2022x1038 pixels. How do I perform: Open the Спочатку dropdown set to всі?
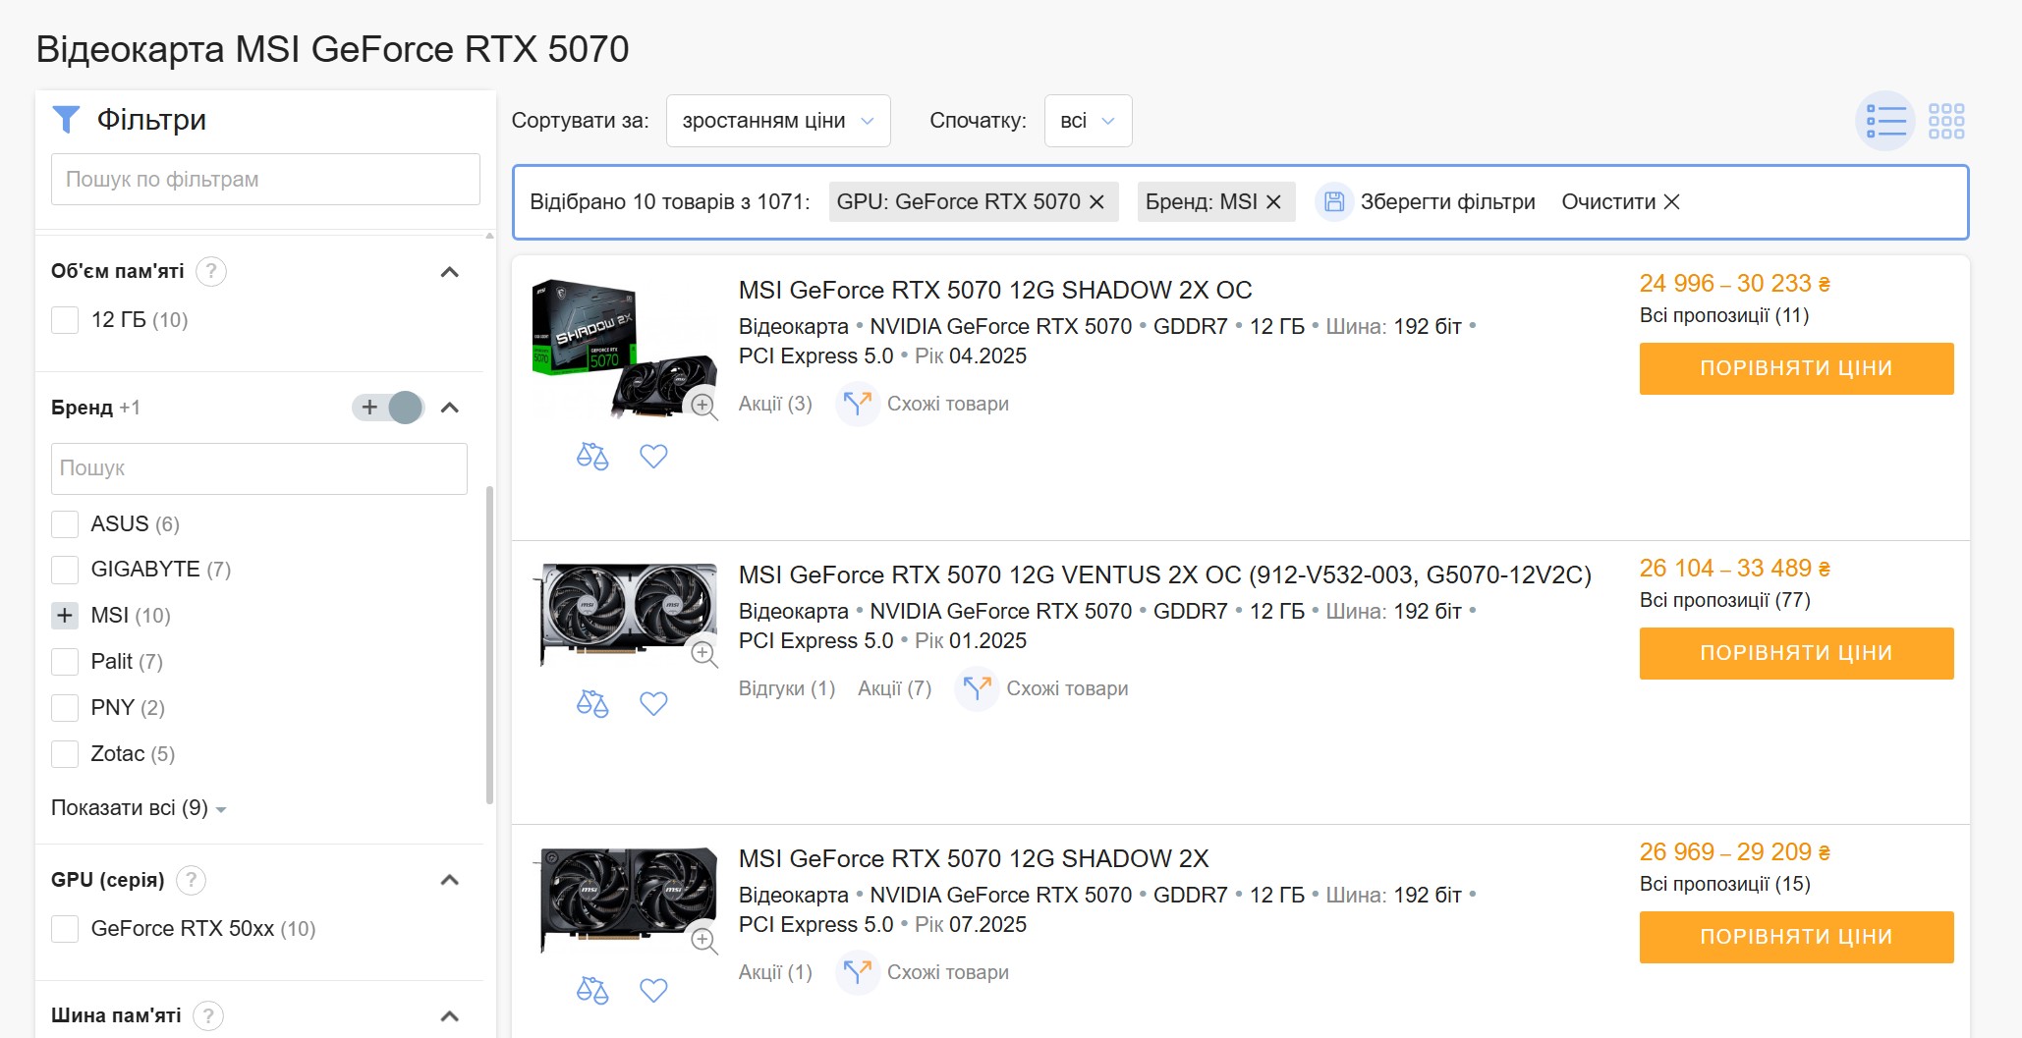coord(1088,121)
